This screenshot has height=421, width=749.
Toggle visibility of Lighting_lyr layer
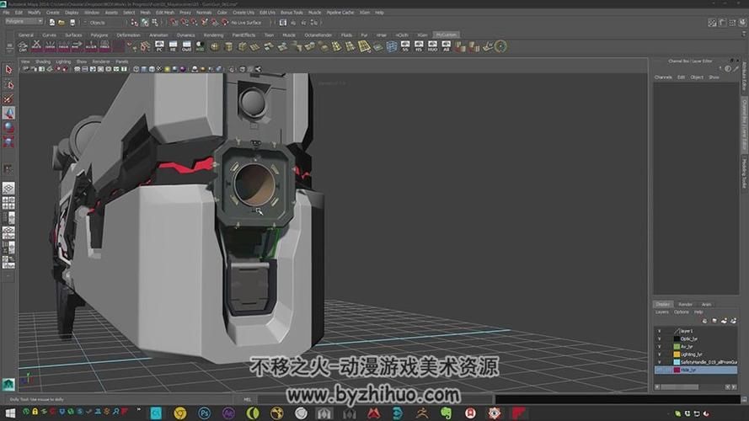pos(659,354)
